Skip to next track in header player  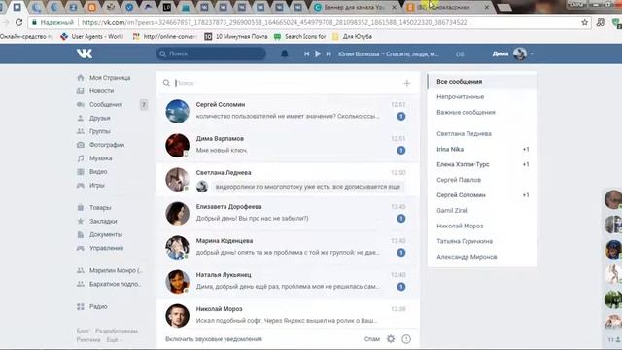point(328,53)
